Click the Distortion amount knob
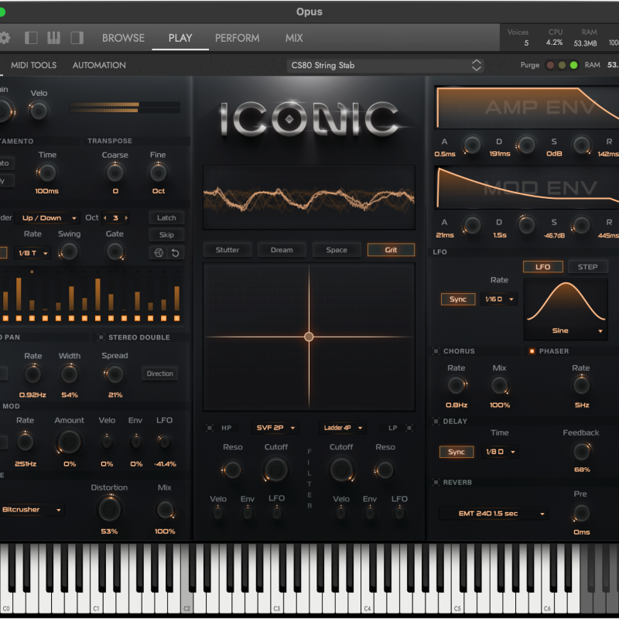Viewport: 619px width, 619px height. 109,509
